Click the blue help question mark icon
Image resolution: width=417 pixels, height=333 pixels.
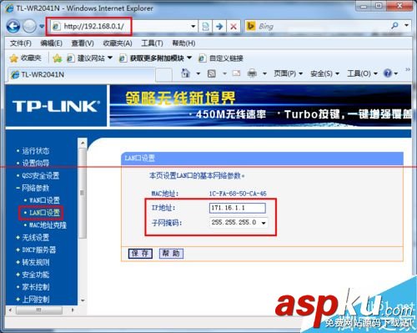(388, 73)
